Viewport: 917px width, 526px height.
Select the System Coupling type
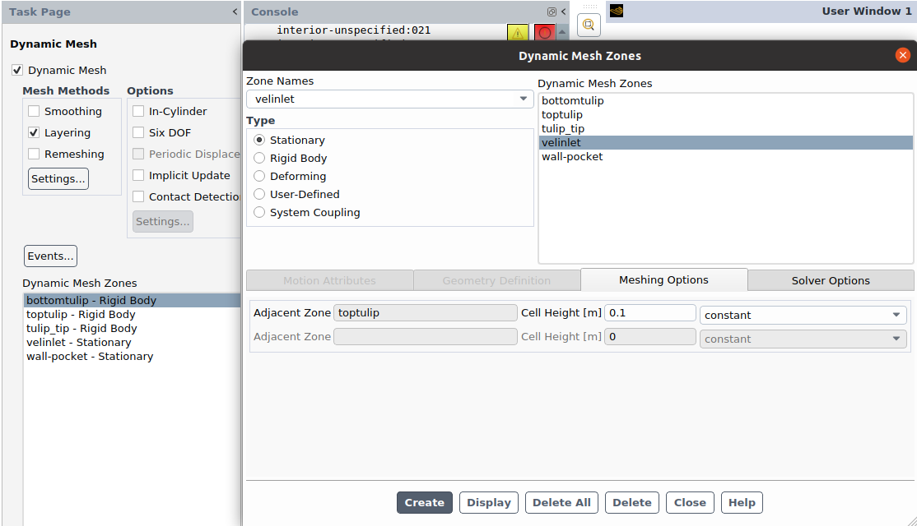click(259, 213)
